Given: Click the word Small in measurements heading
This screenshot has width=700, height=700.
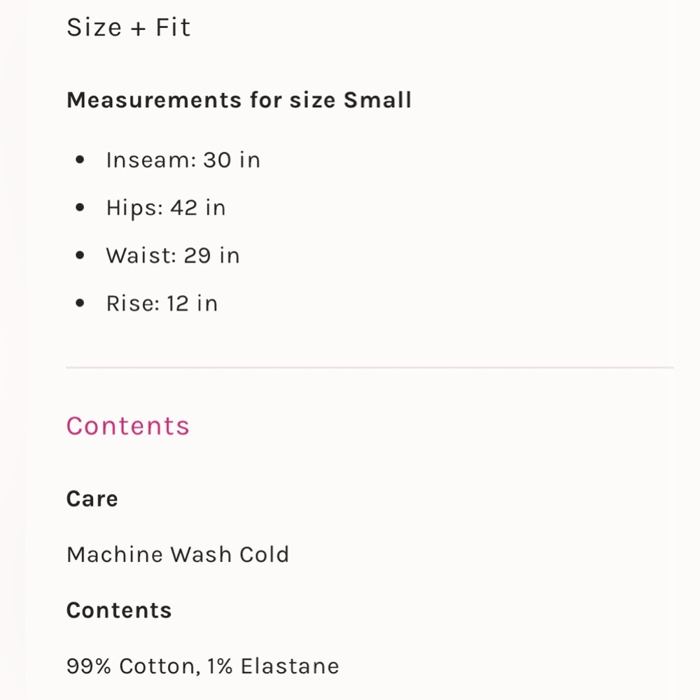Looking at the screenshot, I should point(377,100).
